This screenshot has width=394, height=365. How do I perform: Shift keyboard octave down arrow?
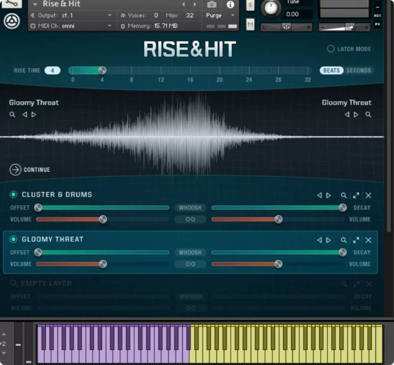coord(4,353)
